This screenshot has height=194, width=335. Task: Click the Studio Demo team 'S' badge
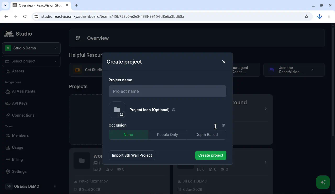[x=8, y=48]
